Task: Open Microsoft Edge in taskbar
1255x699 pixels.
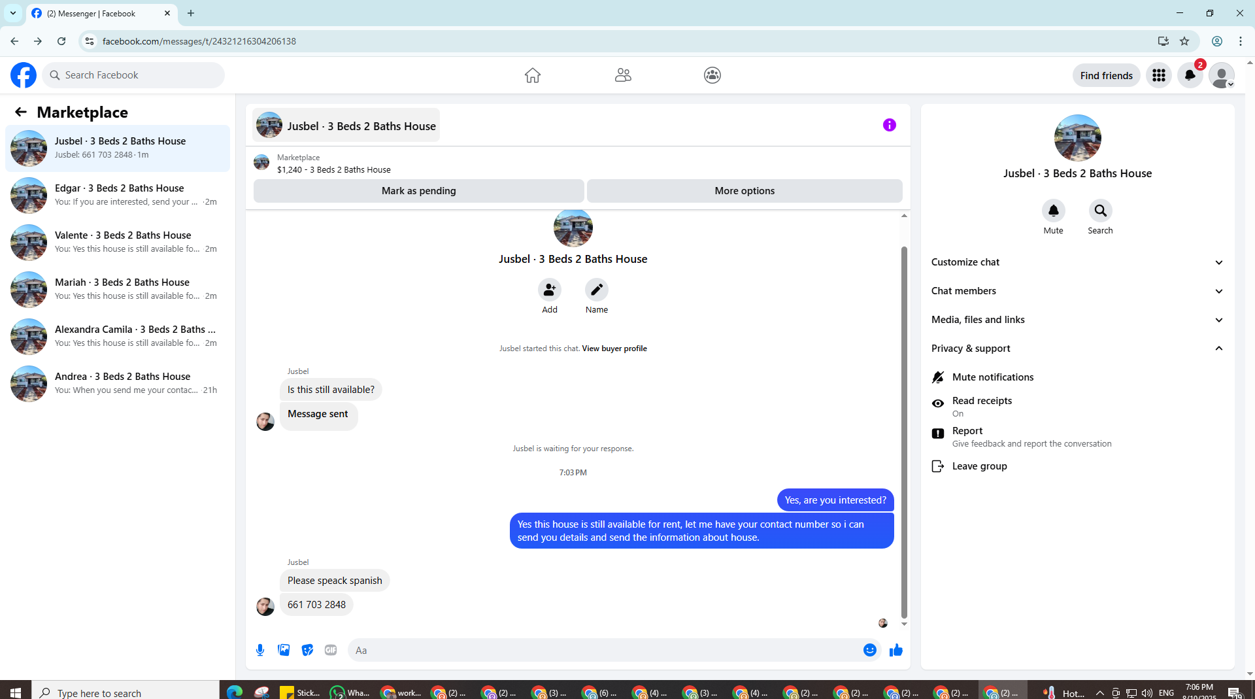Action: [x=234, y=692]
